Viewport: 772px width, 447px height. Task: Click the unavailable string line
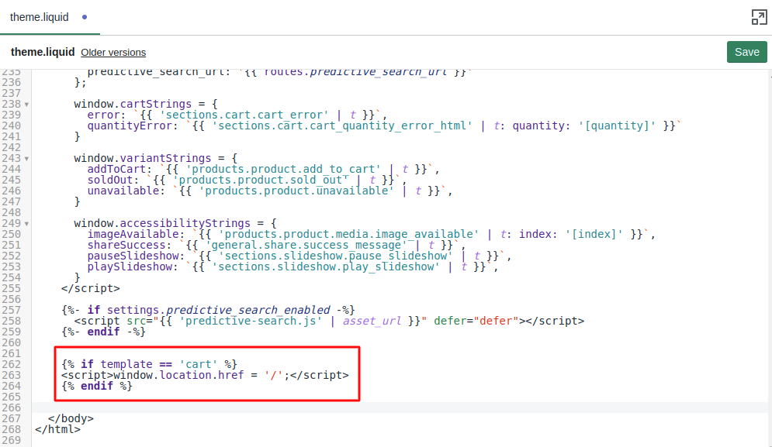270,191
